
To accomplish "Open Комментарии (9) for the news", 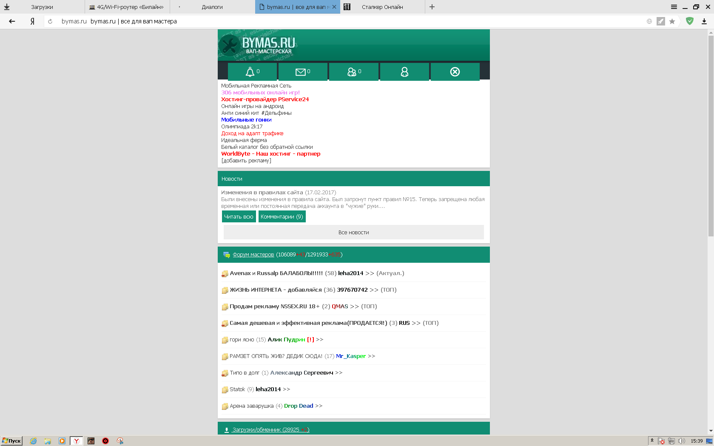I will (282, 216).
